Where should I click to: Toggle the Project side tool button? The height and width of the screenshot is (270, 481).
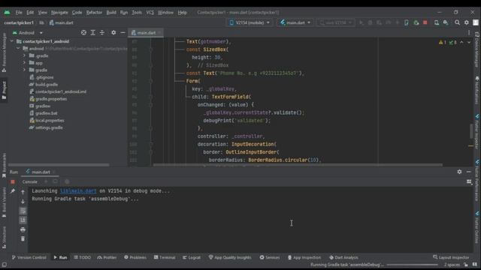[4, 90]
